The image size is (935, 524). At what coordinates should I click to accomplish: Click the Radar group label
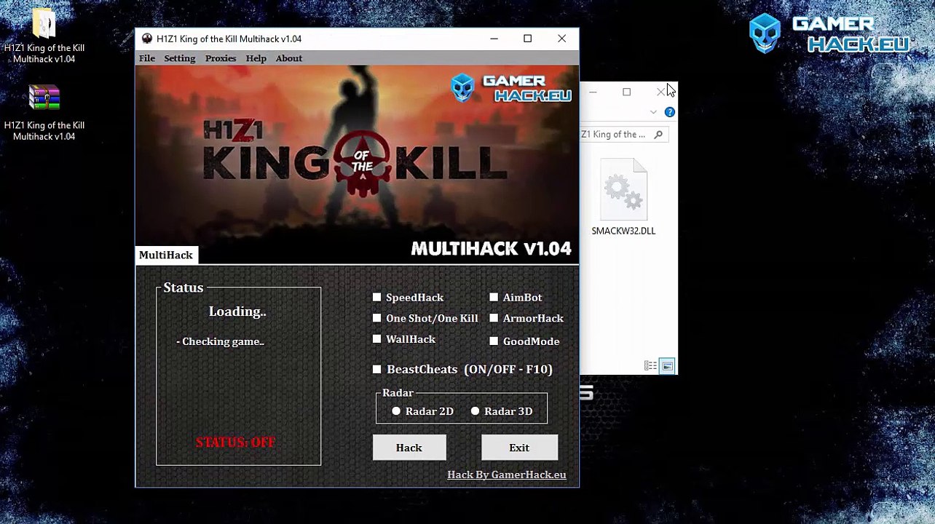tap(398, 392)
